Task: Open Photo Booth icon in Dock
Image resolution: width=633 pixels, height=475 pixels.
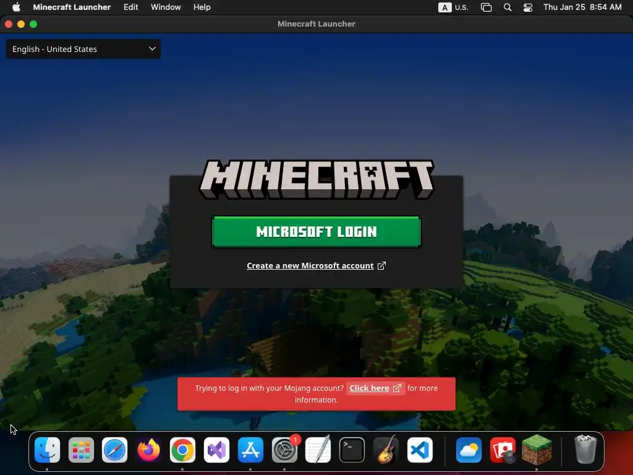Action: pyautogui.click(x=503, y=450)
